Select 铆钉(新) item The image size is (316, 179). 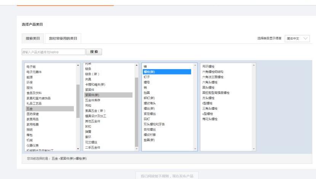[149, 98]
